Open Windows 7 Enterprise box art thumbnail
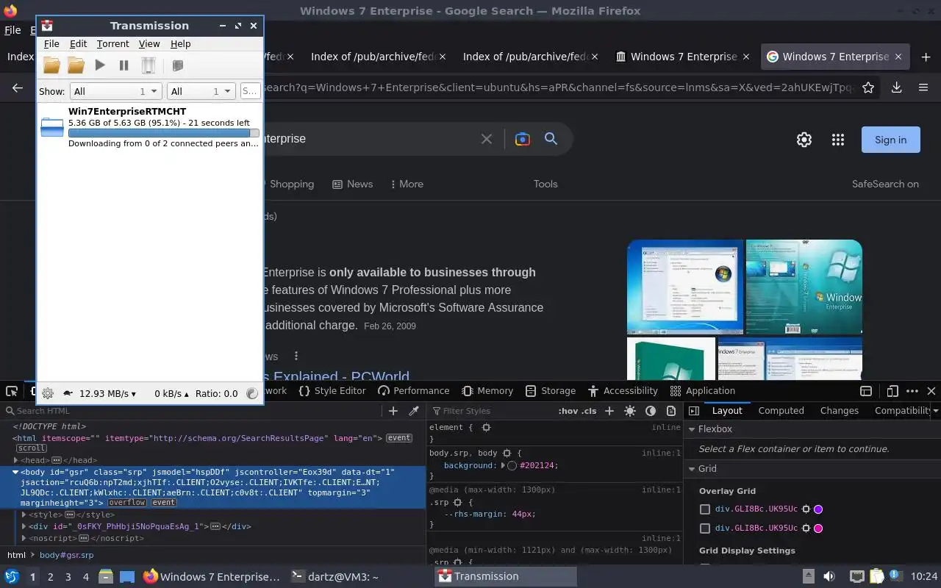 [804, 287]
